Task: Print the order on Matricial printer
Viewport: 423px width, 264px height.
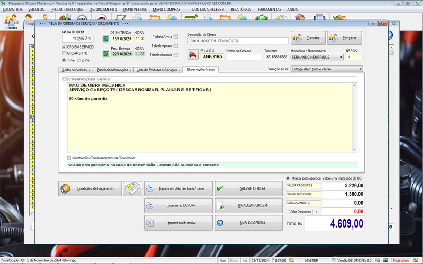Action: pos(178,223)
